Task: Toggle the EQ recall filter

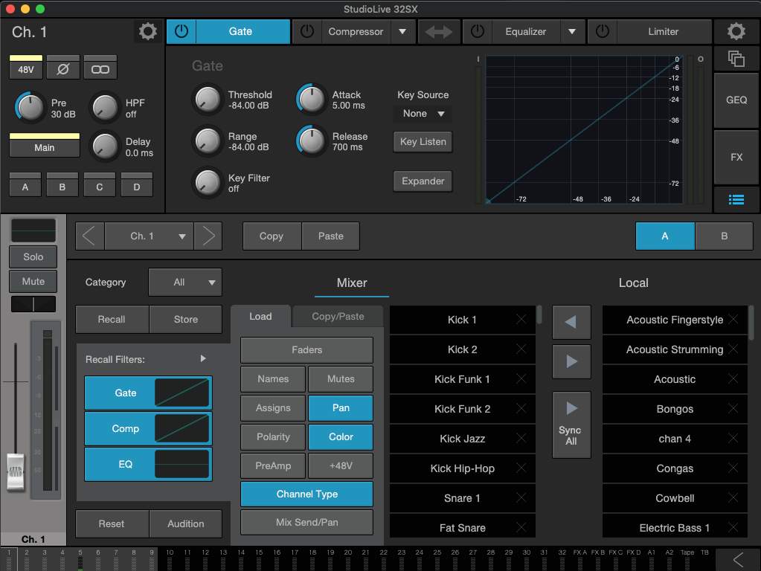Action: [x=125, y=464]
